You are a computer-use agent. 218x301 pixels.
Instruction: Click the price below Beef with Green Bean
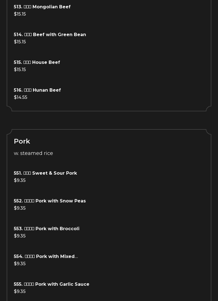(x=20, y=42)
